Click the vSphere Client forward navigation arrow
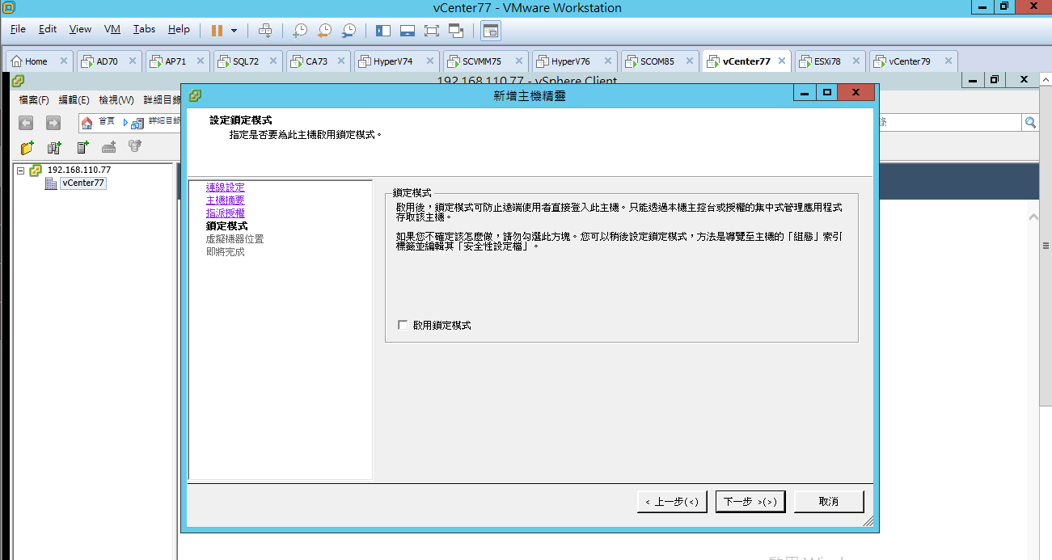This screenshot has height=560, width=1052. point(53,123)
